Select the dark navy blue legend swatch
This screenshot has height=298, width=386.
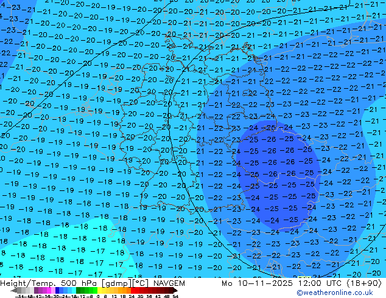click(57, 290)
